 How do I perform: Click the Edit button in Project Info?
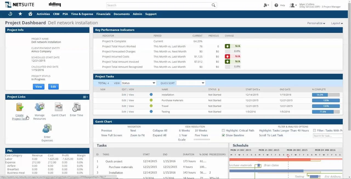53,87
